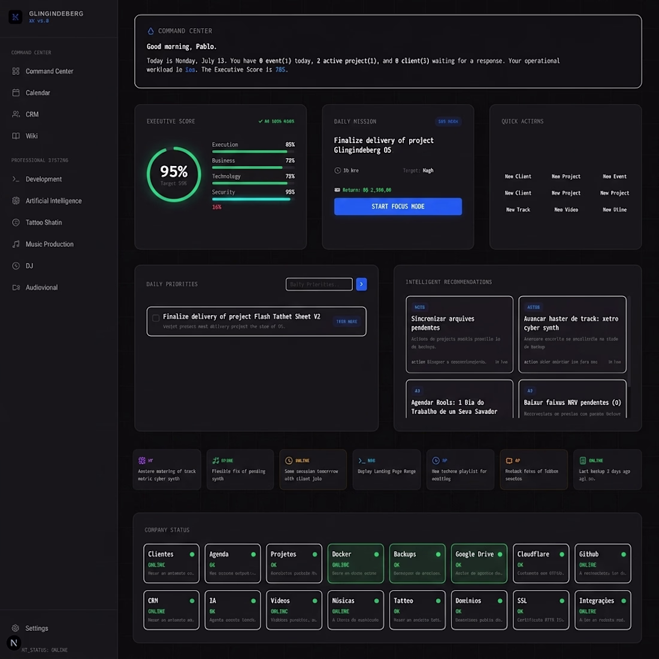The image size is (659, 659).
Task: Click the orange clock icon on session card
Action: pyautogui.click(x=289, y=461)
